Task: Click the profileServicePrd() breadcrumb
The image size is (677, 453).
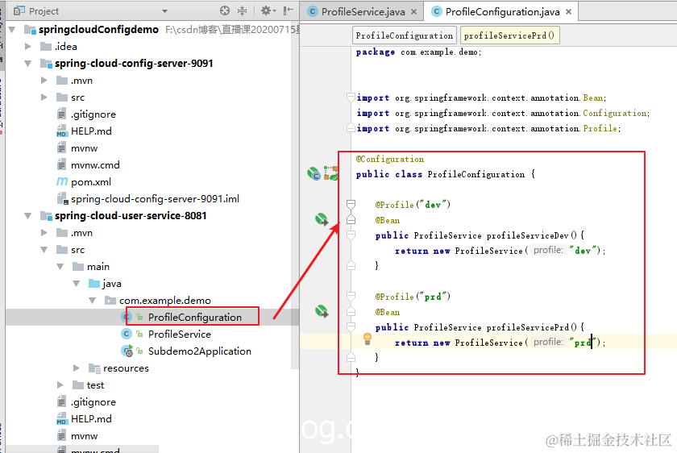Action: click(x=509, y=35)
